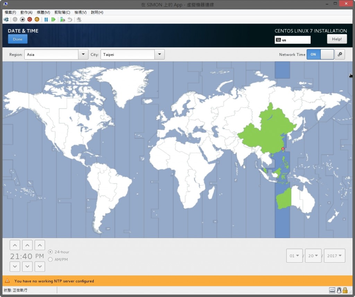Pause the virtual machine
Image resolution: width=355 pixels, height=297 pixels.
point(46,19)
